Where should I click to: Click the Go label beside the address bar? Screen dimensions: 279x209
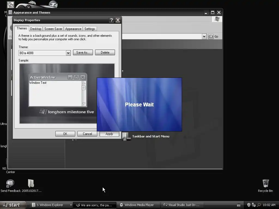pos(216,36)
